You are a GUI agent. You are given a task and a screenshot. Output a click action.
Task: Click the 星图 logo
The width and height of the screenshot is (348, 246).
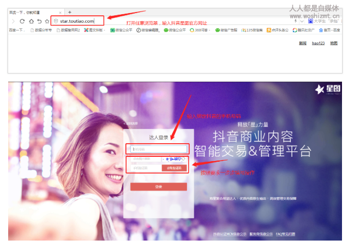coord(328,89)
